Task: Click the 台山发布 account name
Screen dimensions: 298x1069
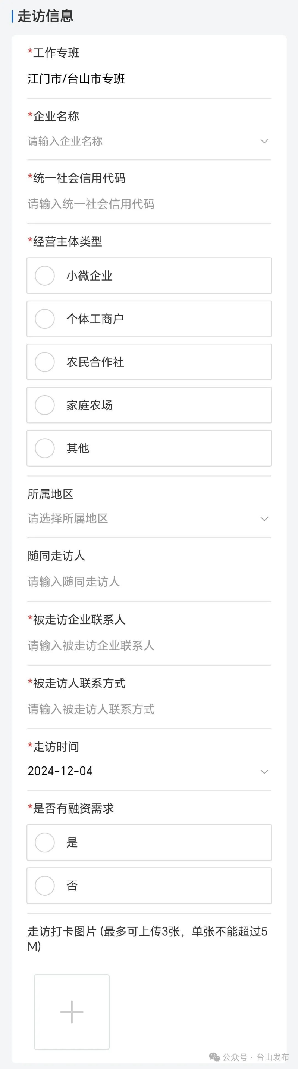Action: [272, 1057]
